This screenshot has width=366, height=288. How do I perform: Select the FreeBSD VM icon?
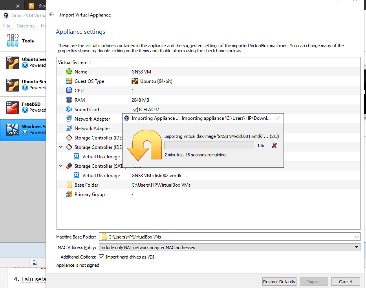click(x=13, y=108)
